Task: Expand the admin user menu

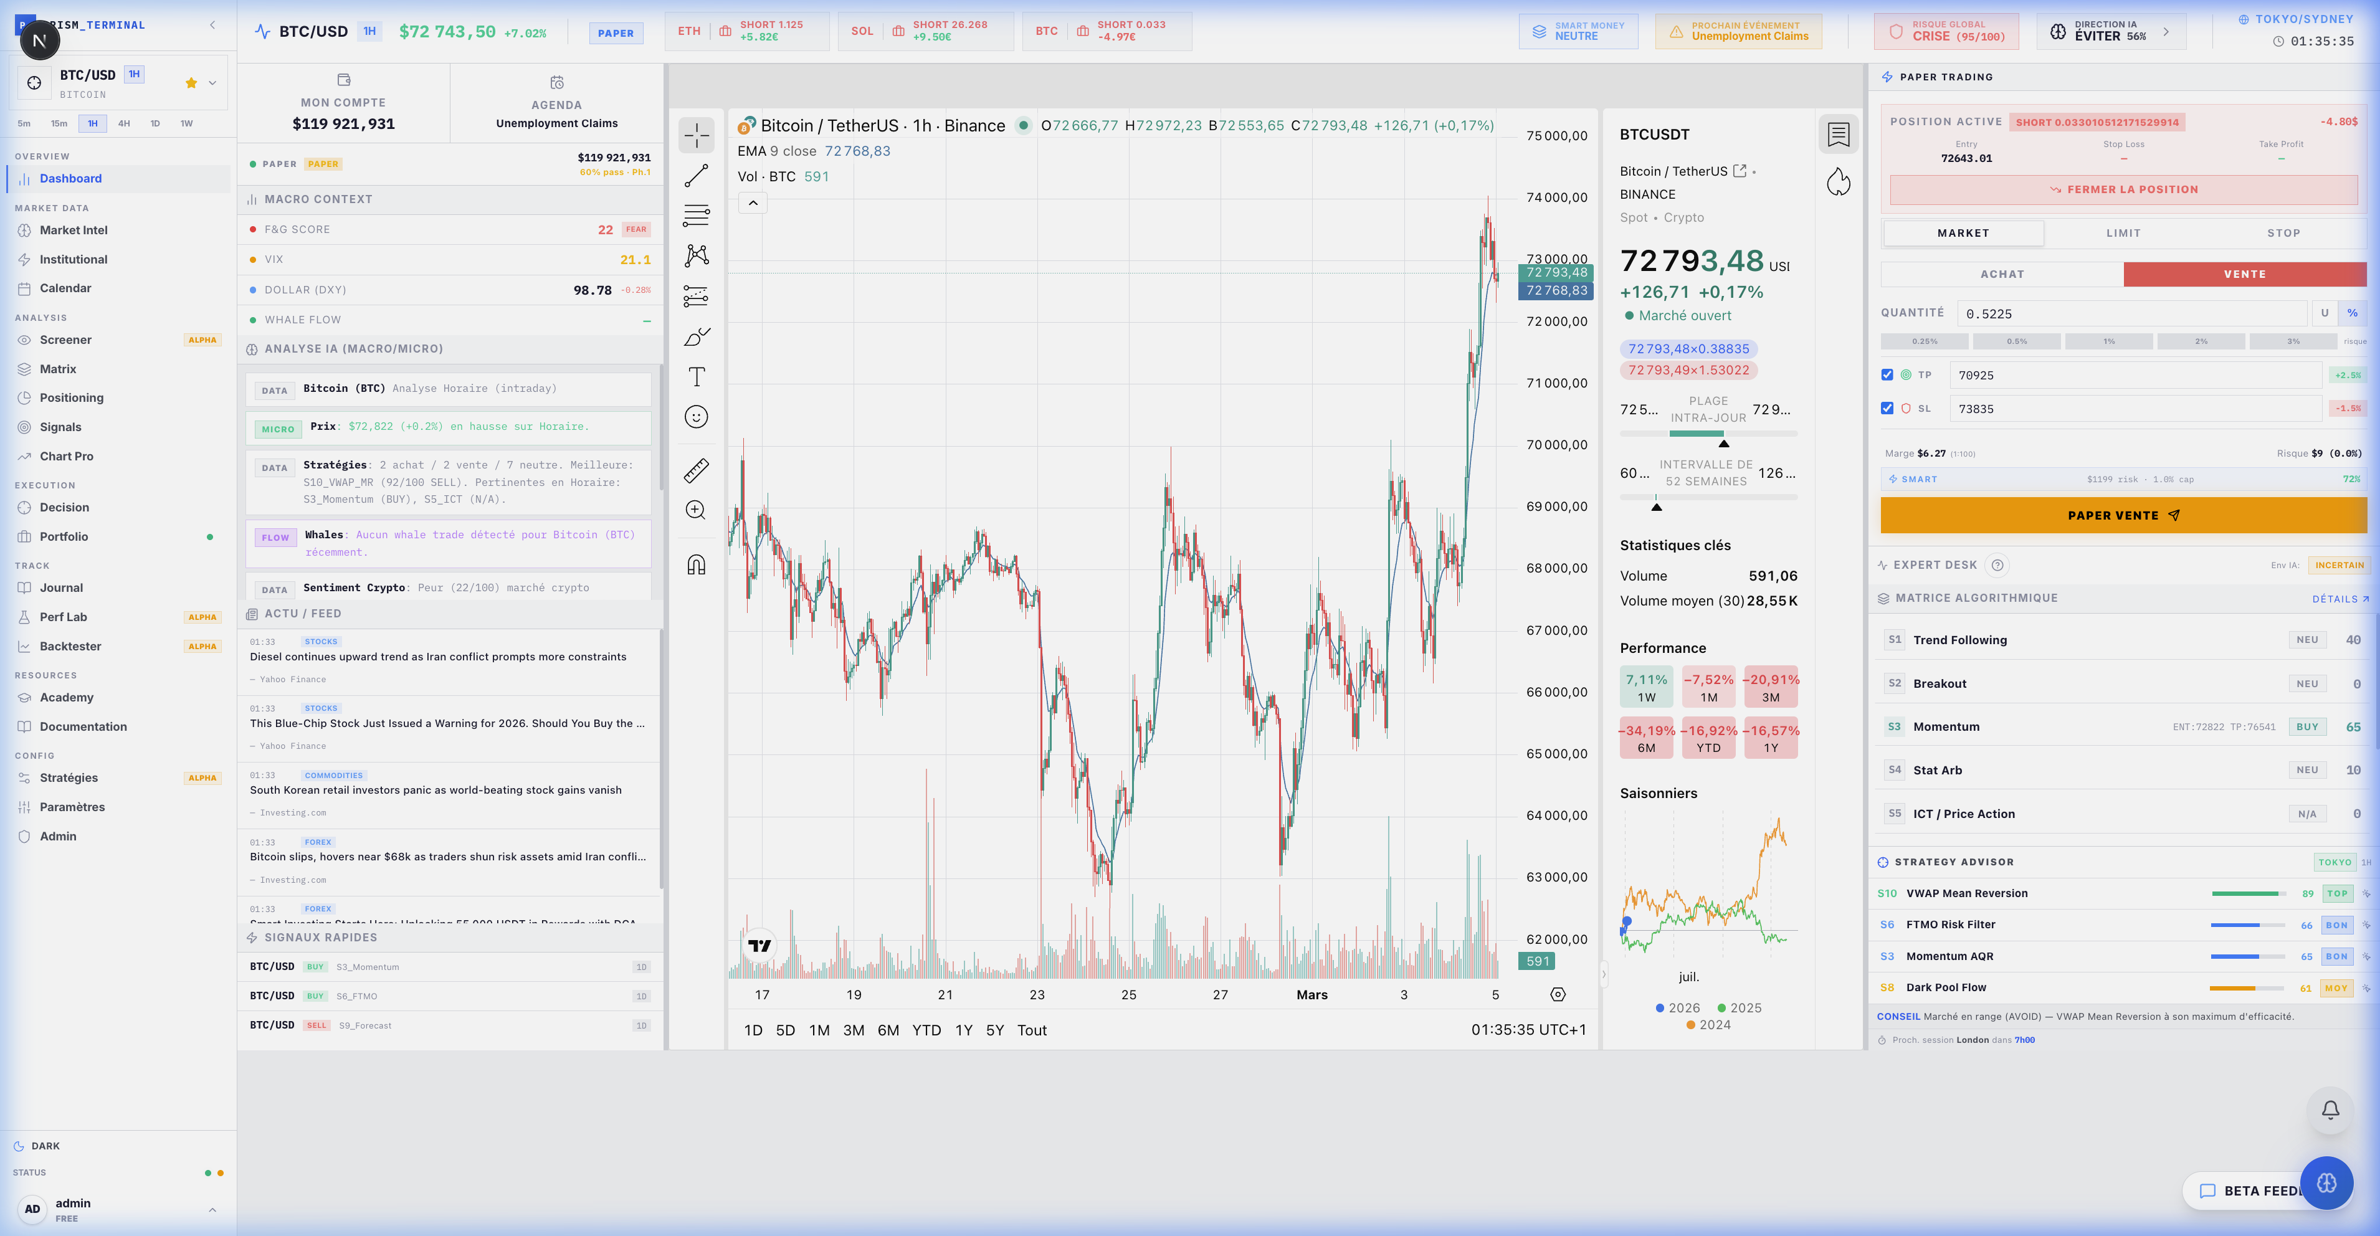Action: click(x=212, y=1210)
